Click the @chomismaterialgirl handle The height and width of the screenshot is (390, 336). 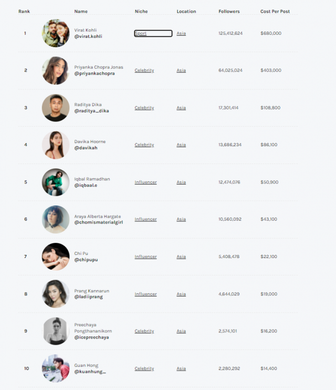coord(98,222)
